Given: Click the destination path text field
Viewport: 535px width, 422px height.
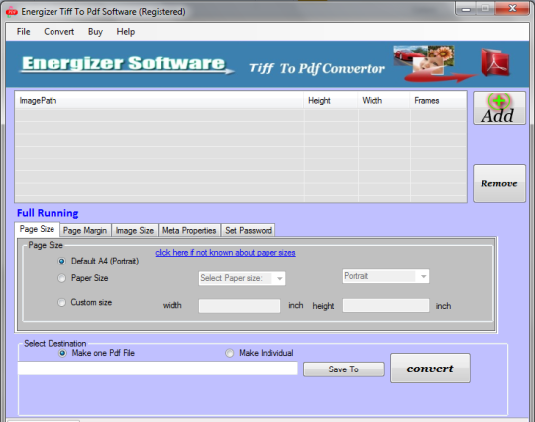Looking at the screenshot, I should pyautogui.click(x=158, y=369).
